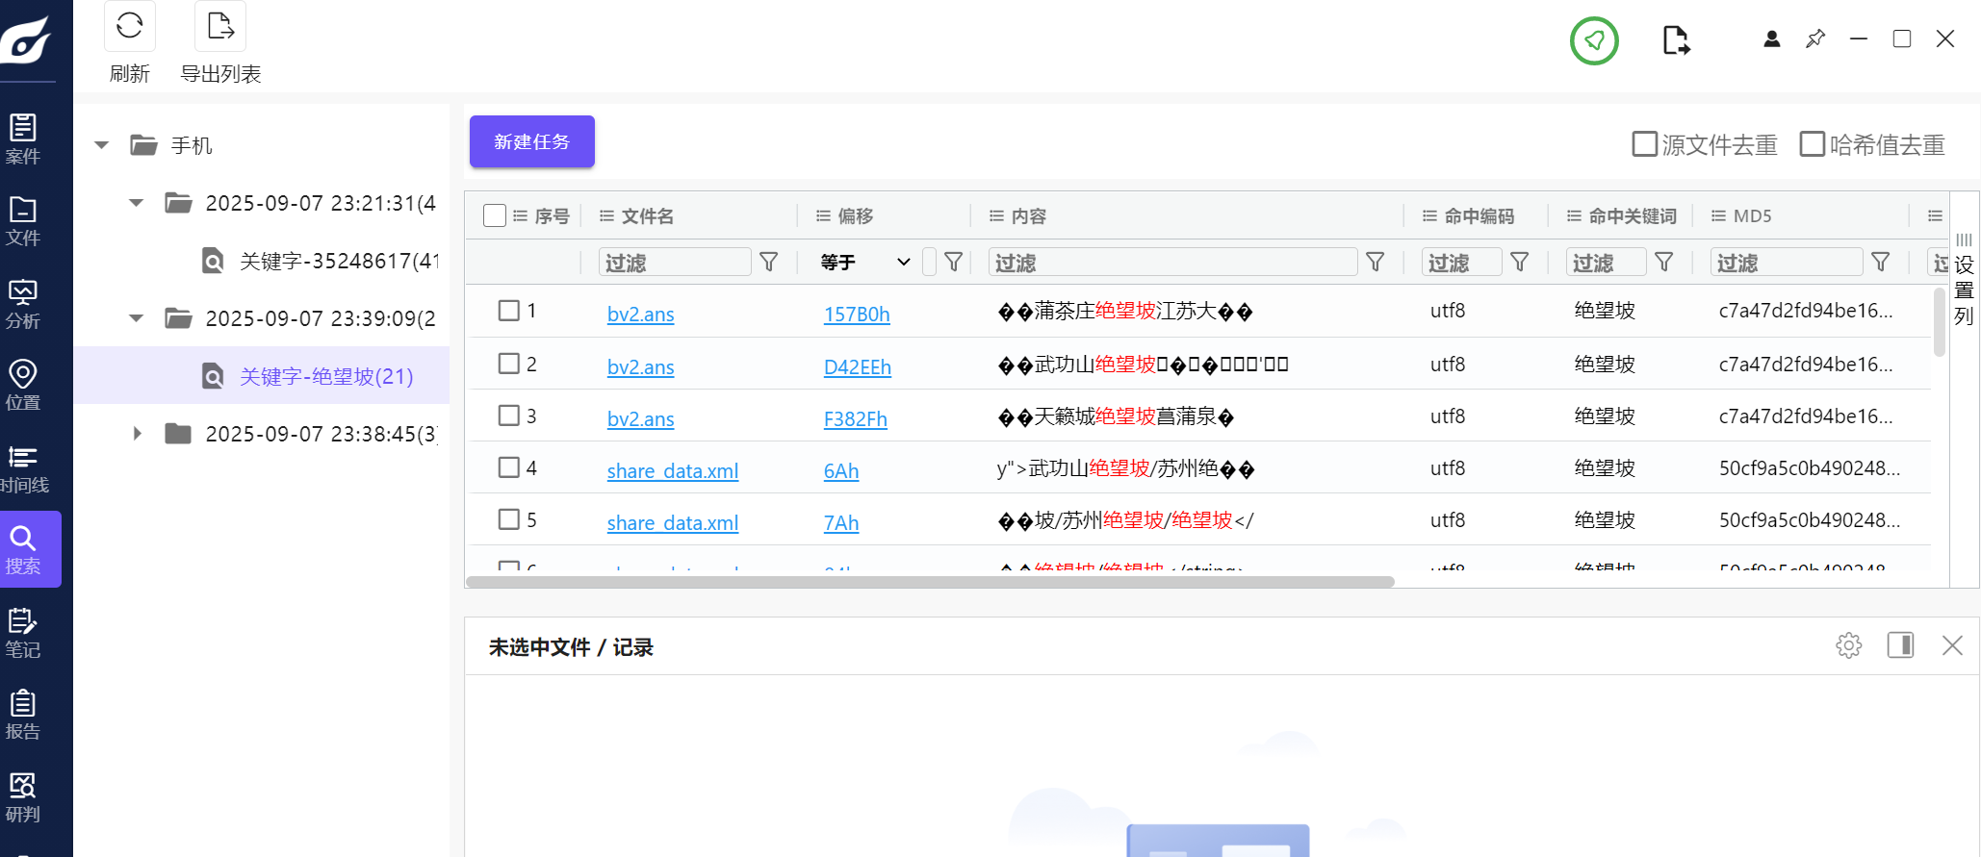The height and width of the screenshot is (857, 1981).
Task: Open the 位置 (Location) sidebar section
Action: 23,385
